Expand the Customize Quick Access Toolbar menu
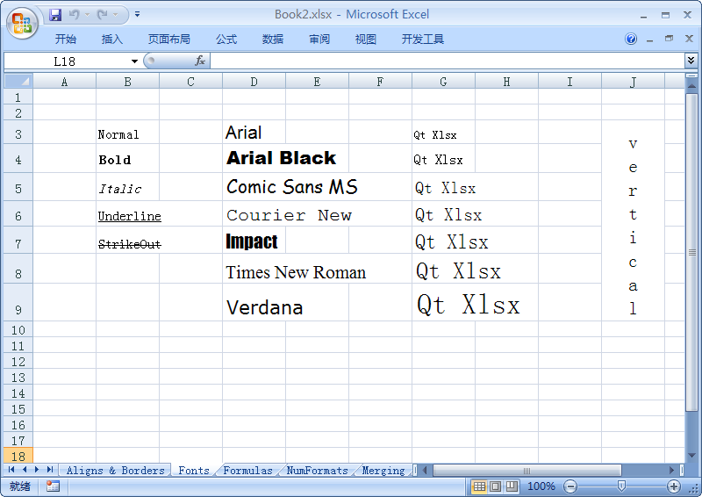This screenshot has height=497, width=702. tap(138, 15)
